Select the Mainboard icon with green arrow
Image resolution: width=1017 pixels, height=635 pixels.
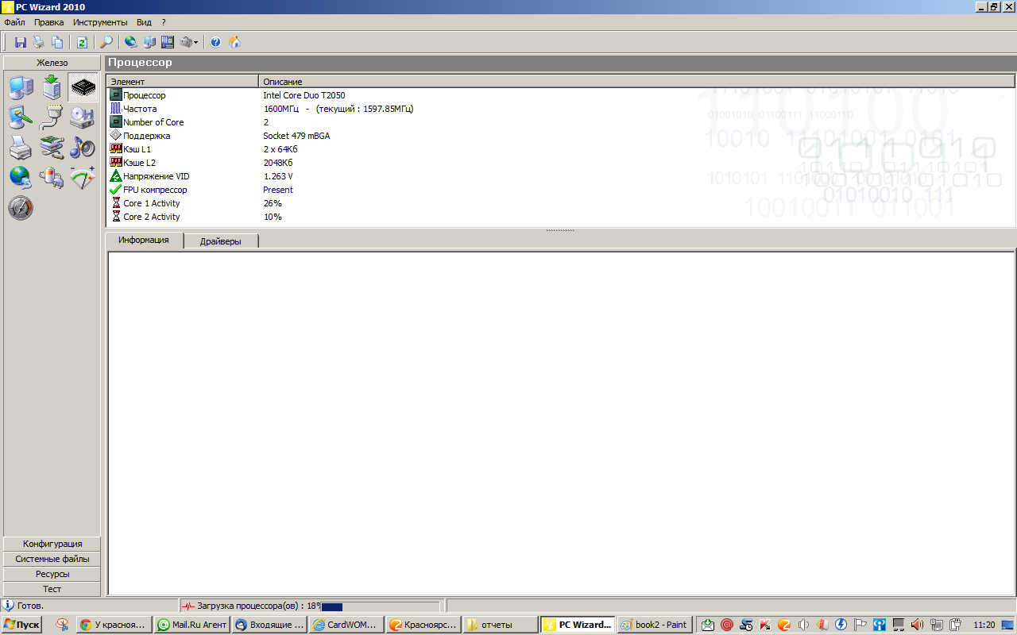(52, 88)
